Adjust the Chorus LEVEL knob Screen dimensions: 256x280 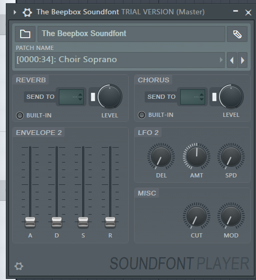(231, 97)
